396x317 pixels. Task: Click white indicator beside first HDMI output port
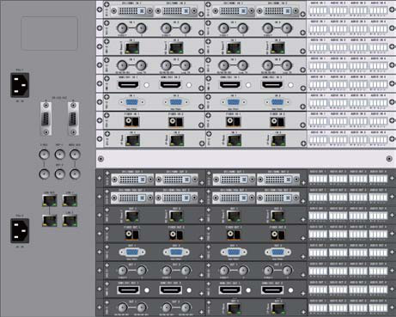(147, 290)
